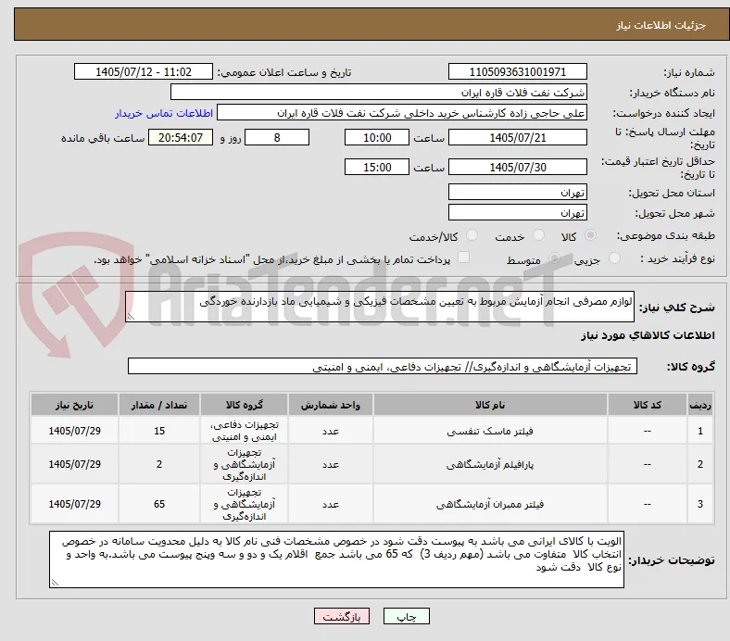
Task: Select the متوسط purchase type radio
Action: (554, 258)
